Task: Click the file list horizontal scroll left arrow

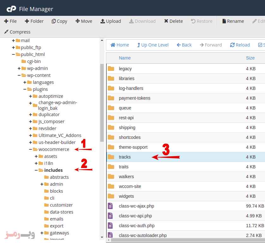Action: point(109,240)
